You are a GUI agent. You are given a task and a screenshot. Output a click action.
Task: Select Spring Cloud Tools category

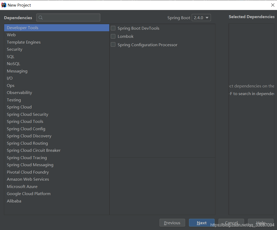coord(57,122)
